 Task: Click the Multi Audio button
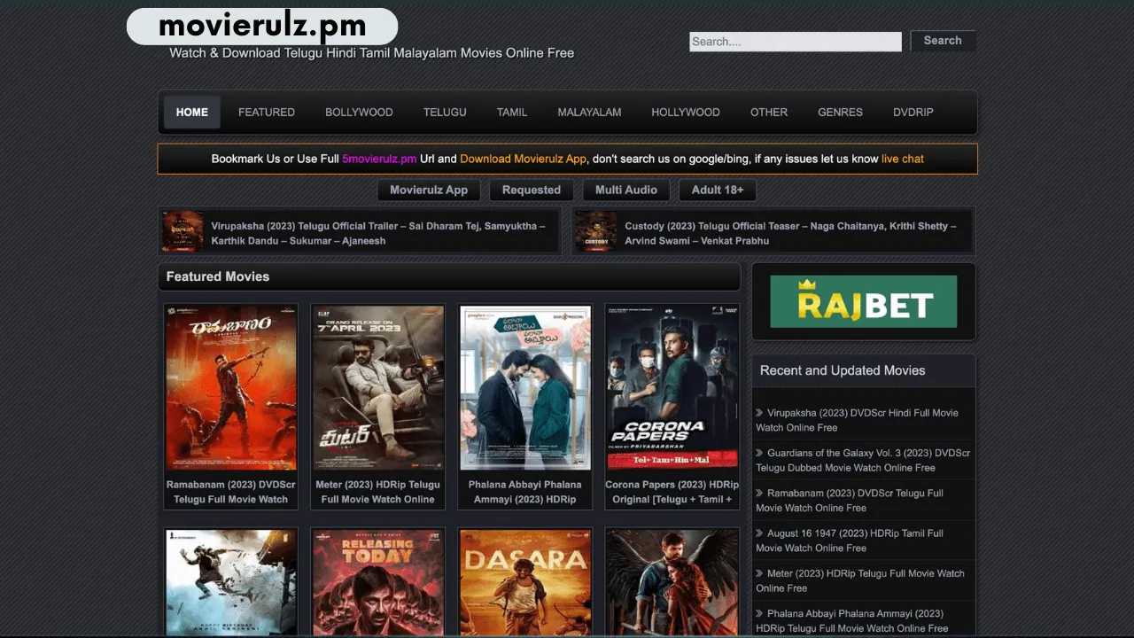pos(626,190)
